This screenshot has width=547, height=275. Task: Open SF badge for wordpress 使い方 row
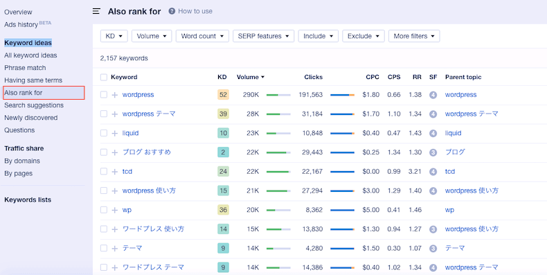pos(433,191)
